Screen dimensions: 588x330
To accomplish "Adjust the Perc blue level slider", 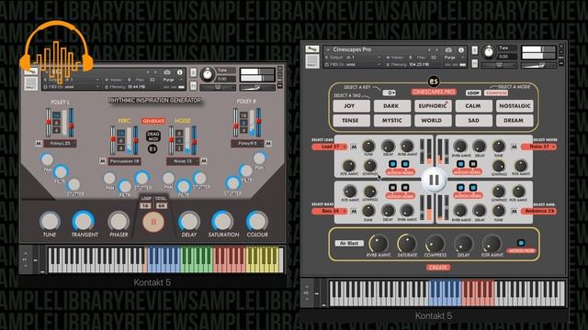I will (129, 140).
